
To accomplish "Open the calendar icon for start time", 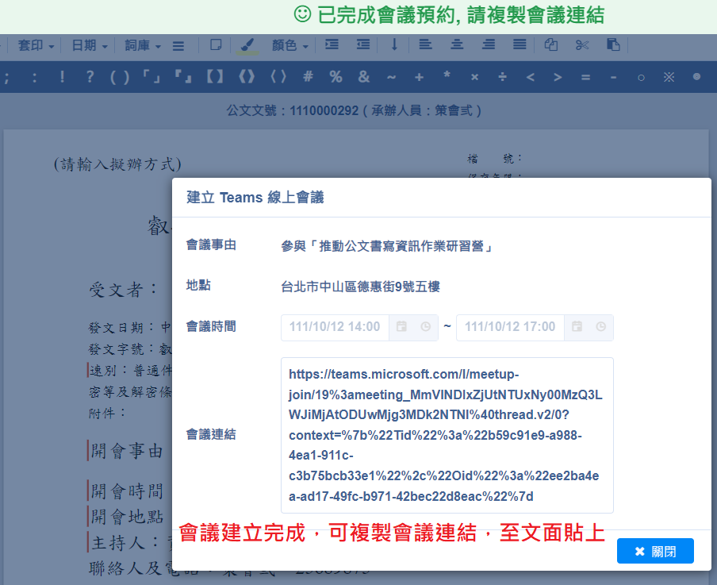I will (x=402, y=327).
